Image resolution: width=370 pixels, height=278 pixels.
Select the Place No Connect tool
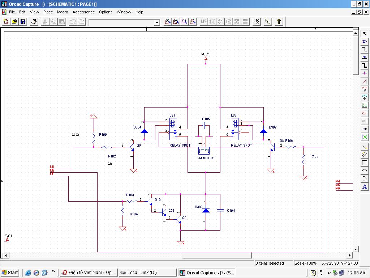[365, 137]
